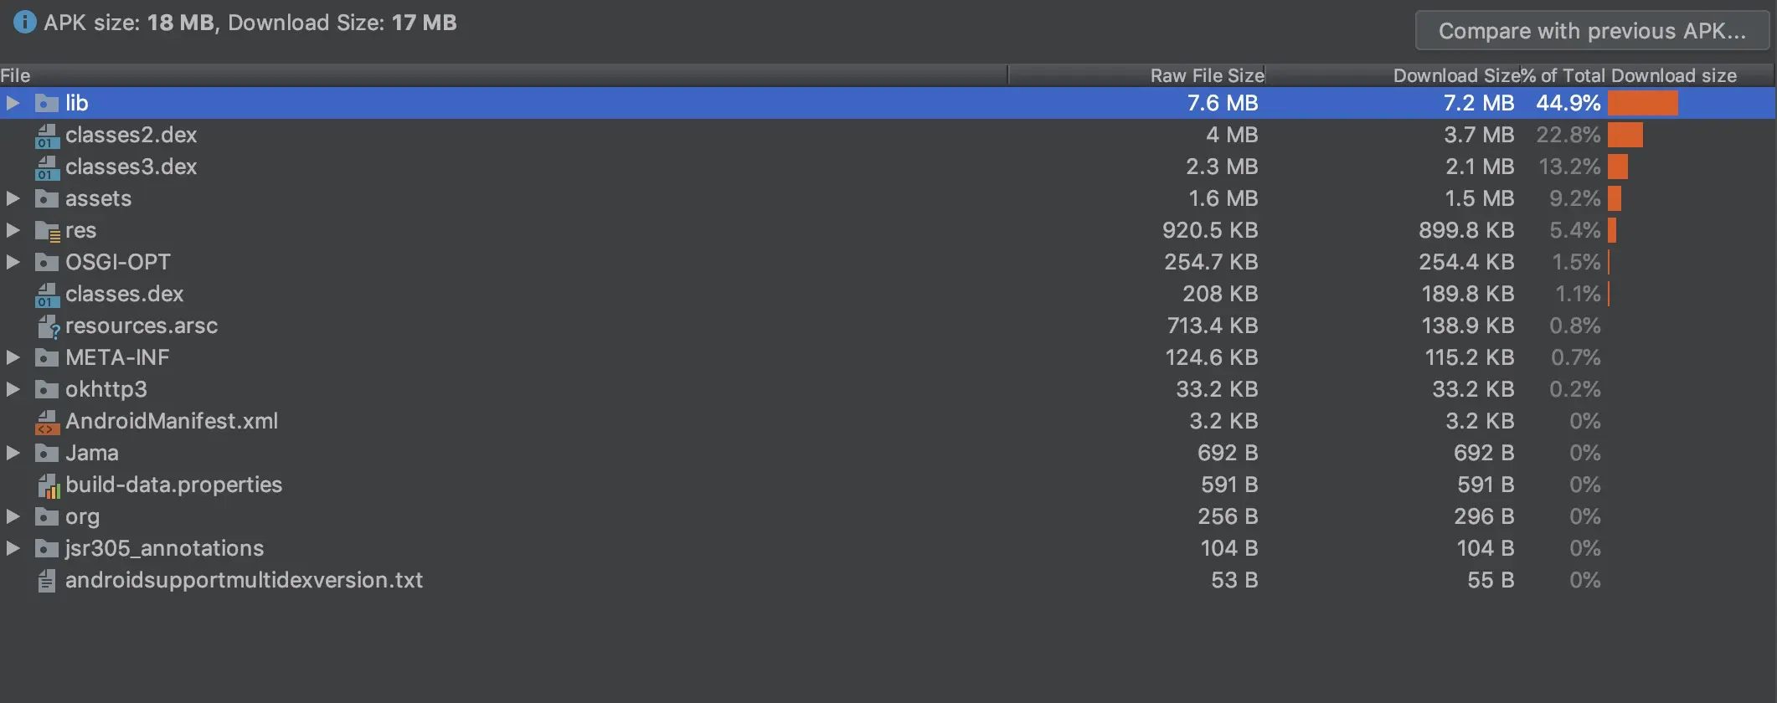Click the classes3.dex file icon
This screenshot has width=1777, height=703.
(x=47, y=167)
